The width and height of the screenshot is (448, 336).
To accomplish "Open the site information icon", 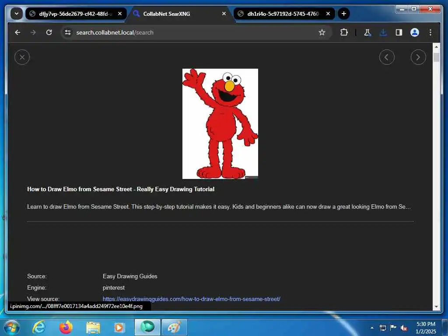I will point(68,32).
